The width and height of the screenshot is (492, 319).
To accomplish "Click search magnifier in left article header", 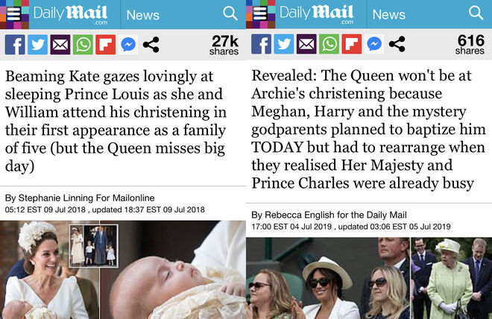I will [230, 13].
